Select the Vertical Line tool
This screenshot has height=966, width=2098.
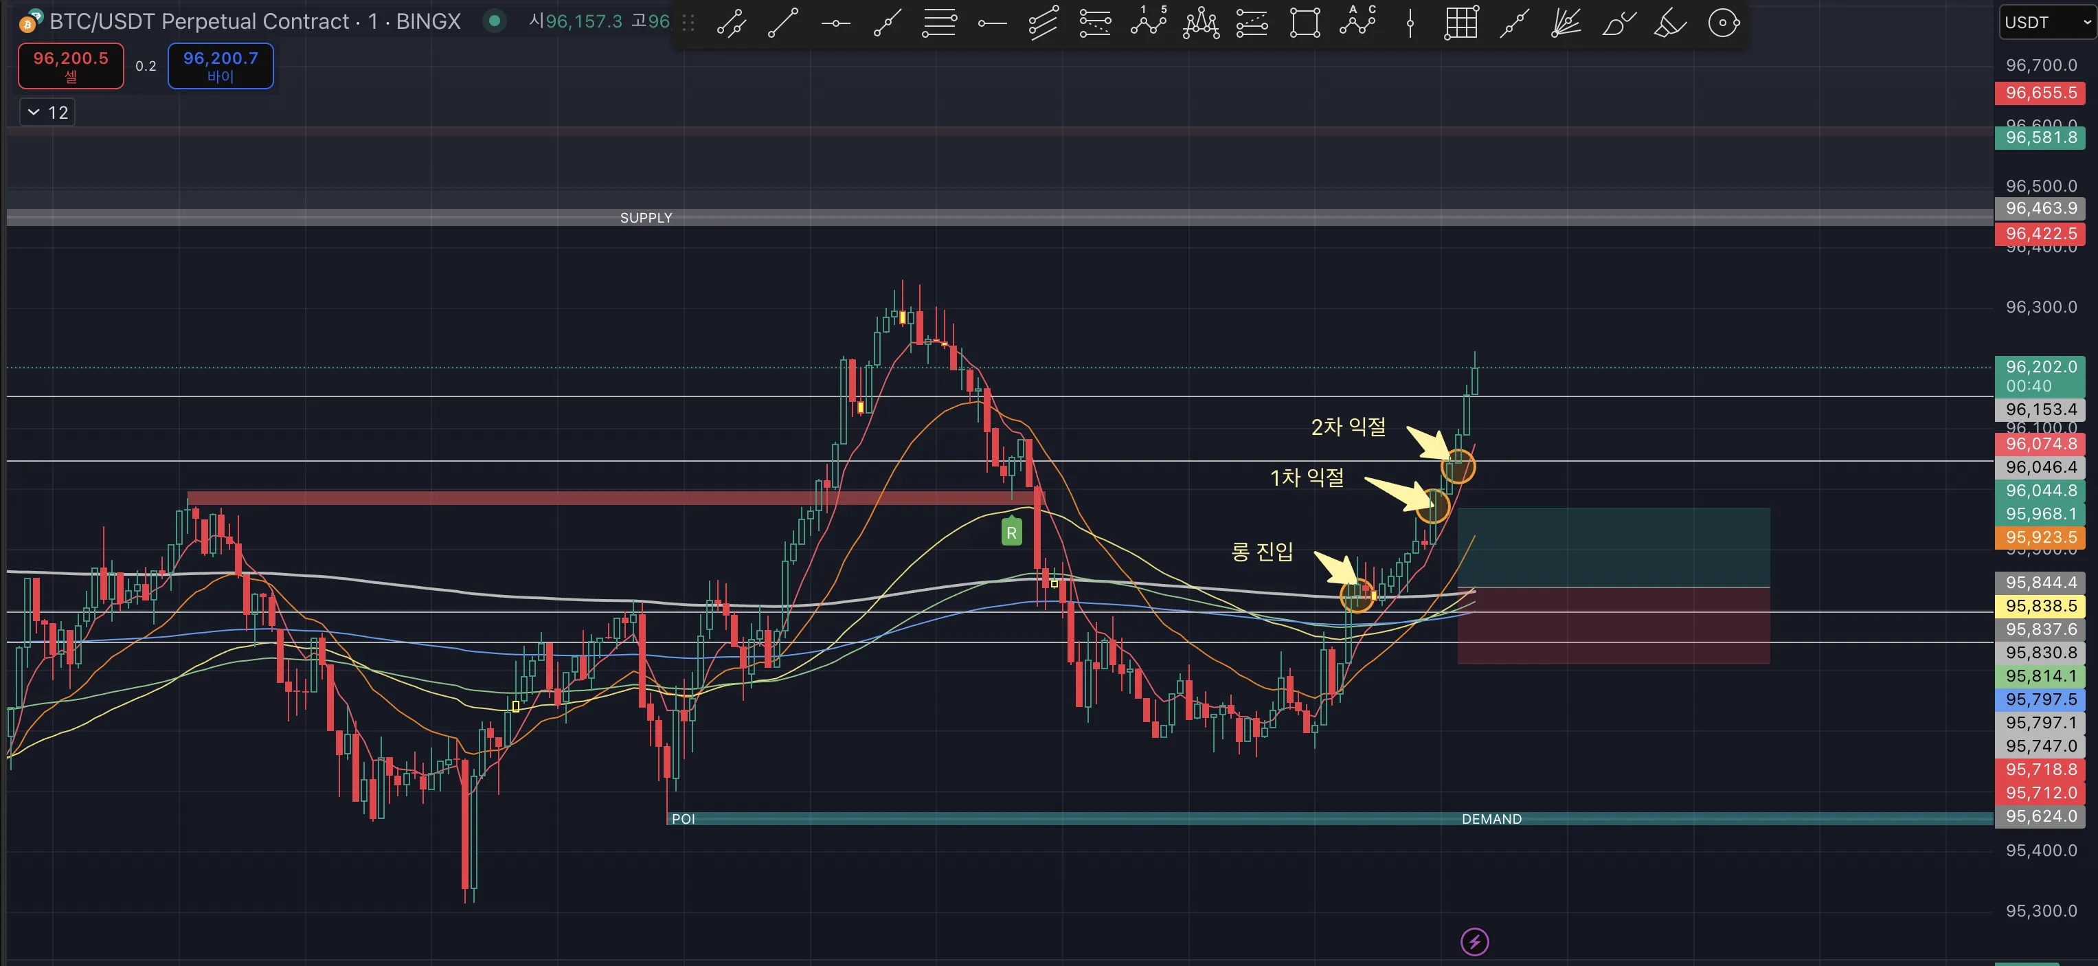point(1410,22)
